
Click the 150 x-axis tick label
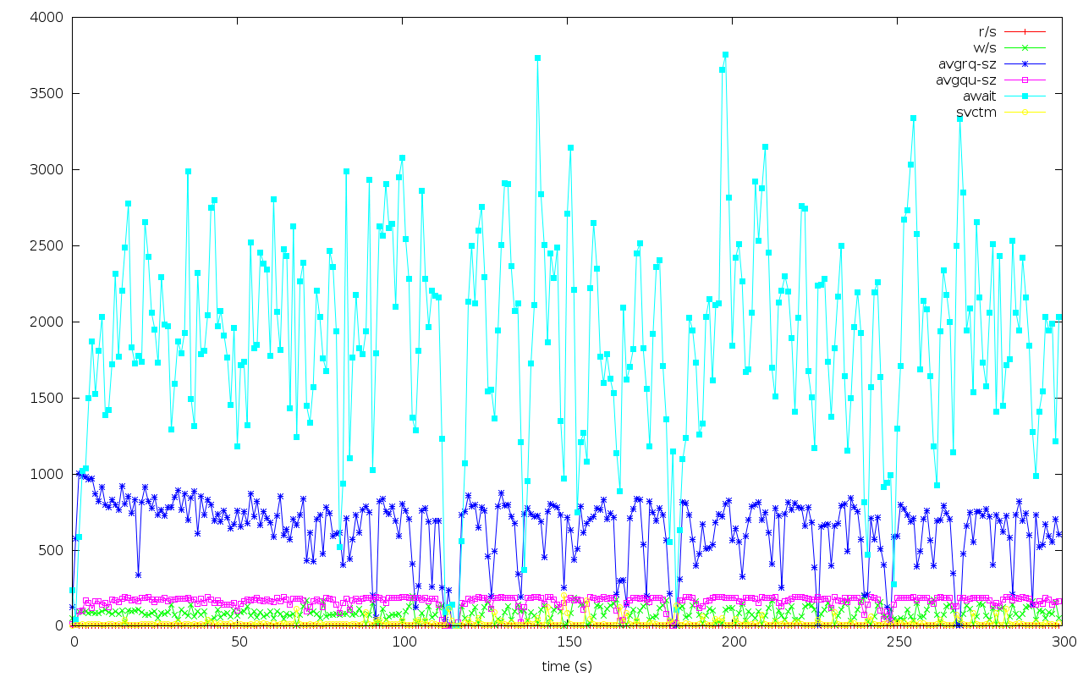point(568,642)
